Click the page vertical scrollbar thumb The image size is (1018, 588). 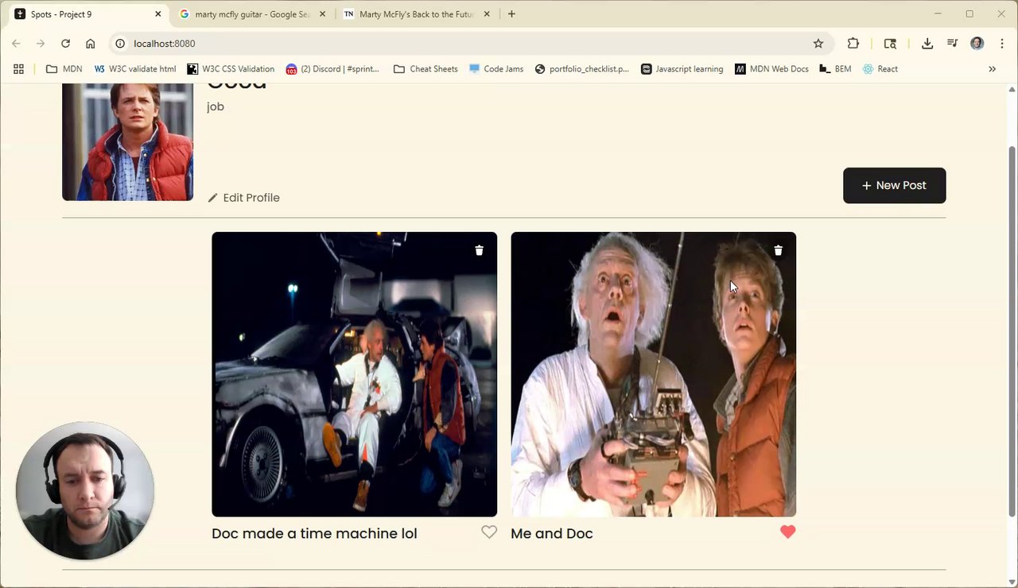pos(1012,331)
